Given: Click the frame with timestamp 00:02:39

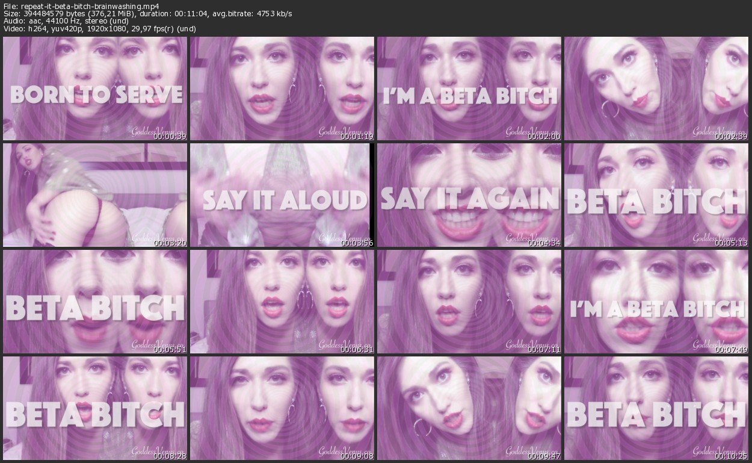Looking at the screenshot, I should pos(656,88).
